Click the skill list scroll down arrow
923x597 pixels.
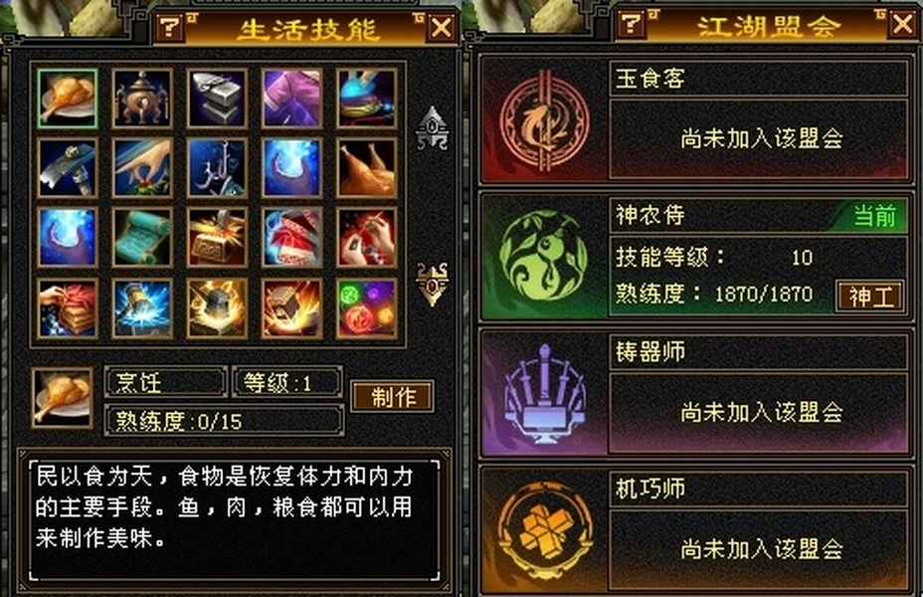point(433,284)
